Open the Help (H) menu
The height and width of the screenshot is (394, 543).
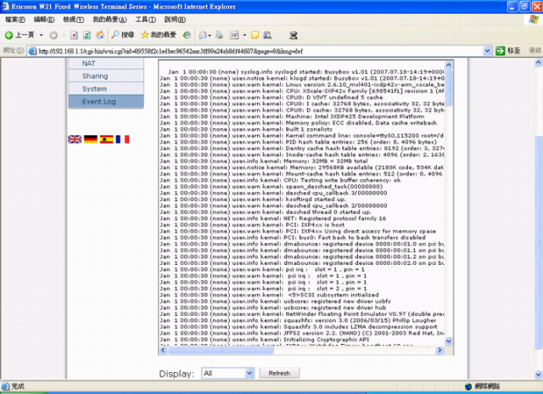click(175, 20)
